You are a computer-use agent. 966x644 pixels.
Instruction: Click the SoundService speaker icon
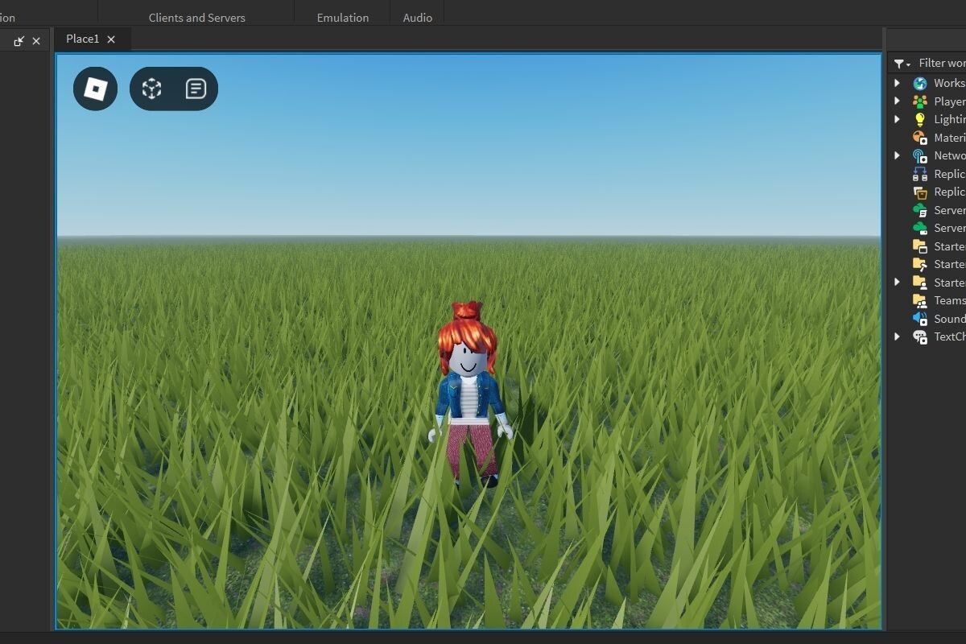coord(920,319)
